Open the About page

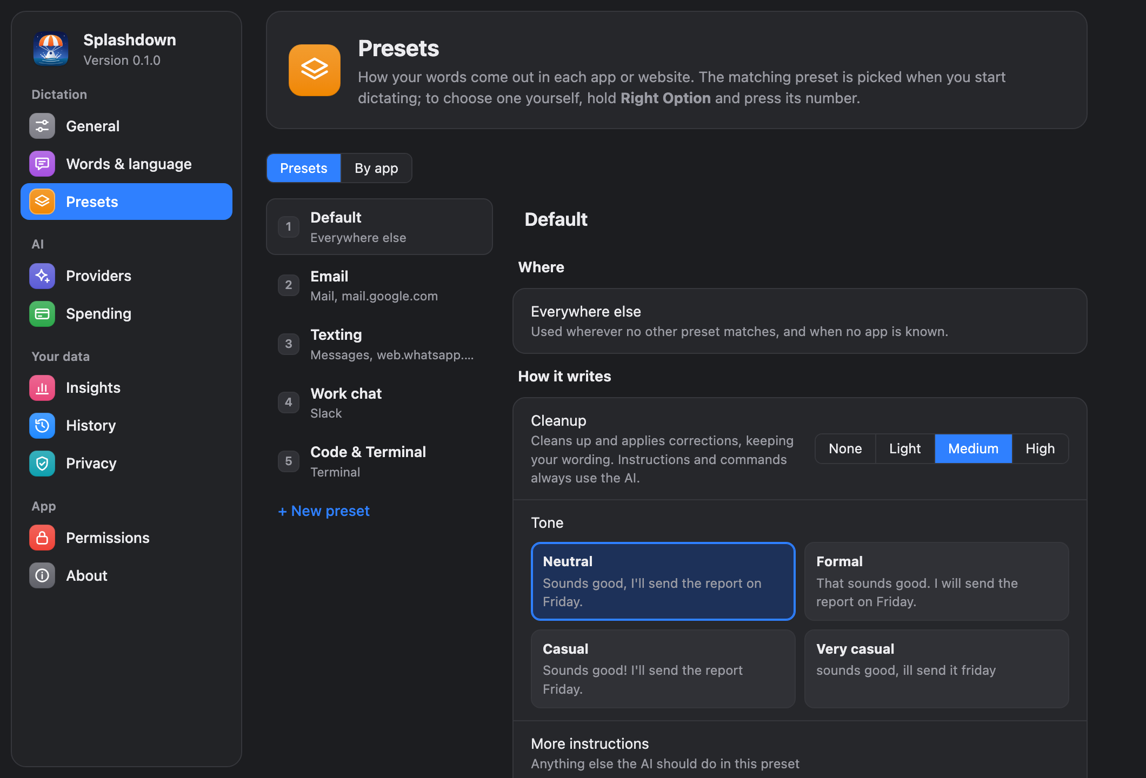click(x=126, y=576)
